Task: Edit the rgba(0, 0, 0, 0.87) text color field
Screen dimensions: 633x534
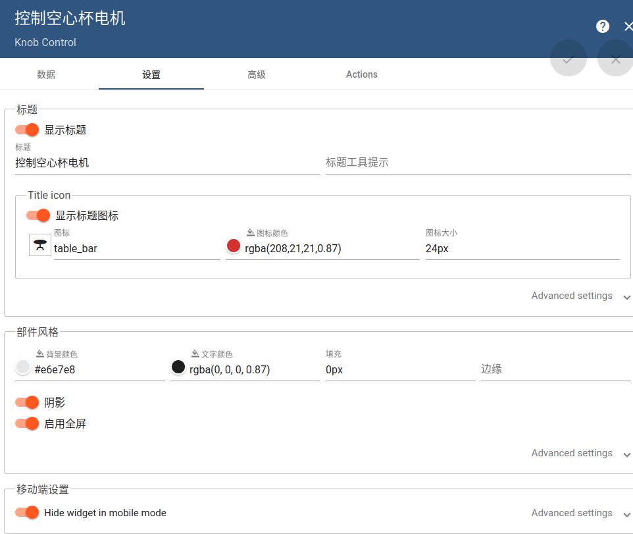Action: (255, 369)
